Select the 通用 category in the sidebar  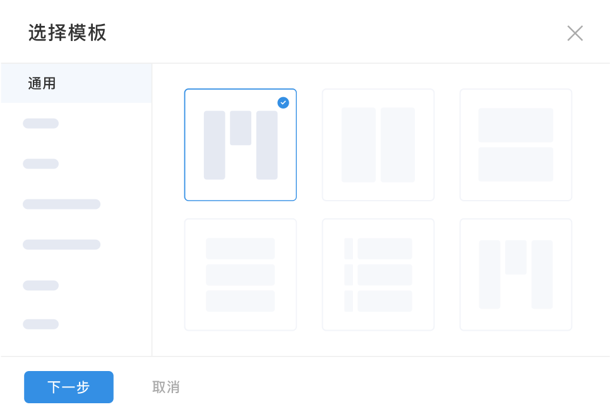[x=42, y=83]
